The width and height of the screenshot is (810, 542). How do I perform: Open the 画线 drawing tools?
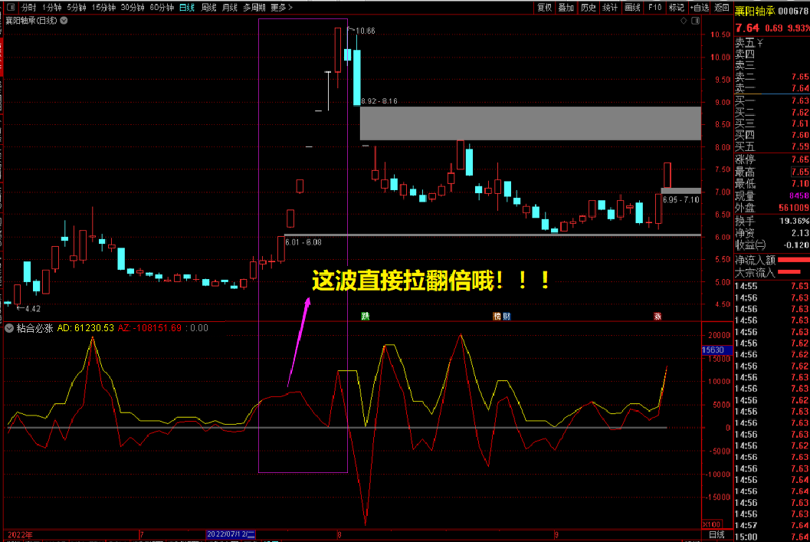(x=631, y=7)
